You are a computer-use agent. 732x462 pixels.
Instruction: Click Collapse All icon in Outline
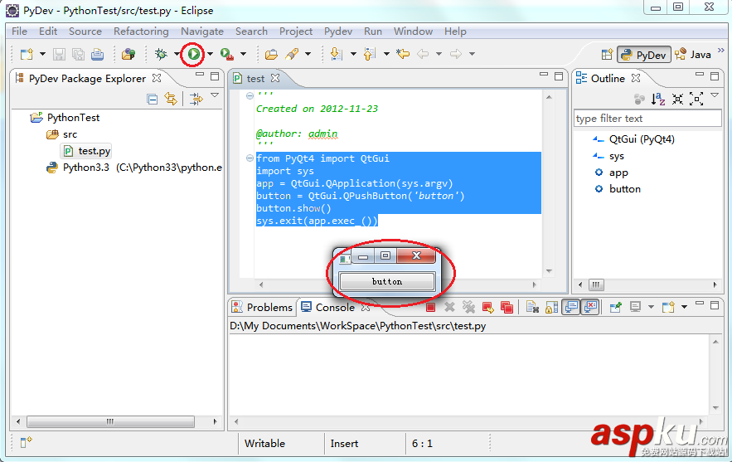coord(677,99)
